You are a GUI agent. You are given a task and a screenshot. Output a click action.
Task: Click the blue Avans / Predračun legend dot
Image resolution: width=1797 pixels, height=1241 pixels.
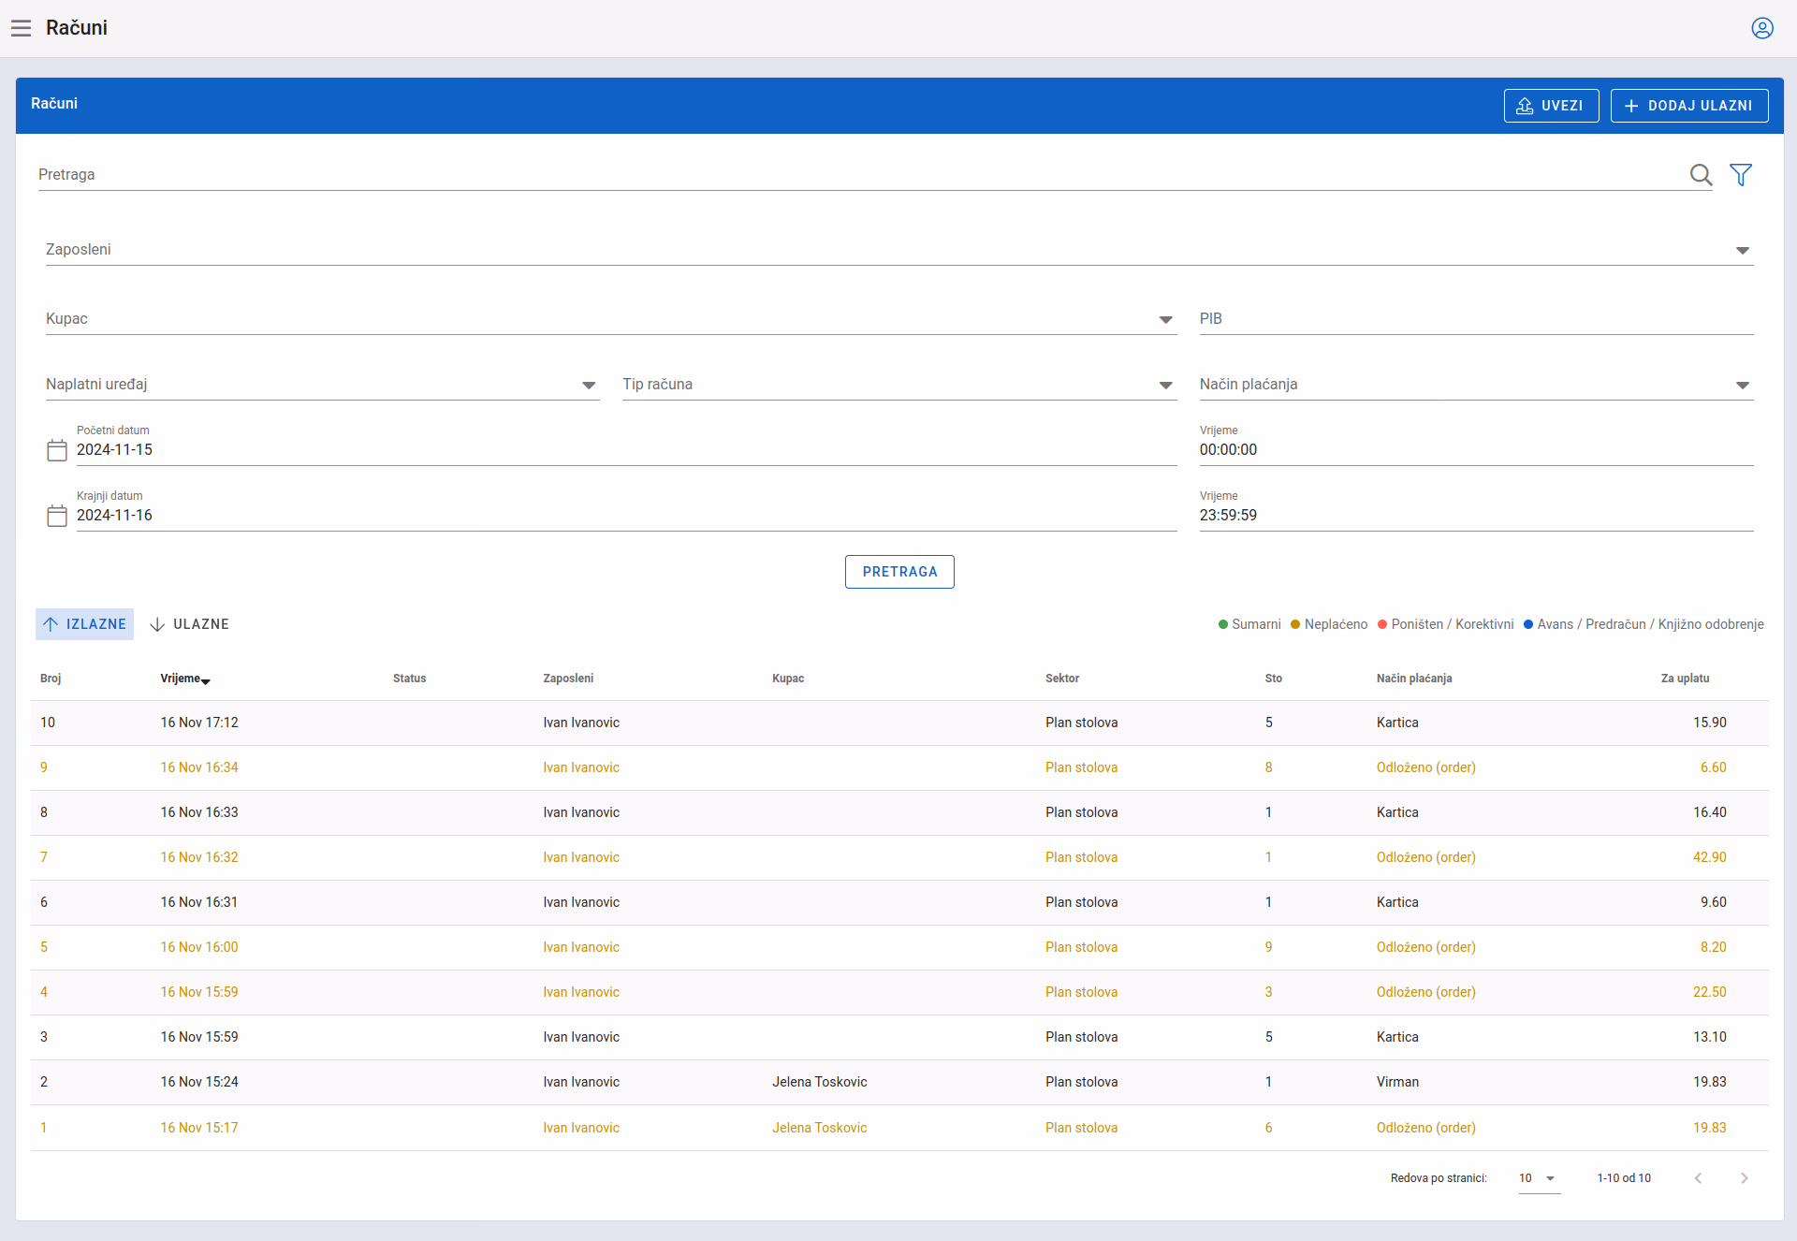click(1528, 625)
